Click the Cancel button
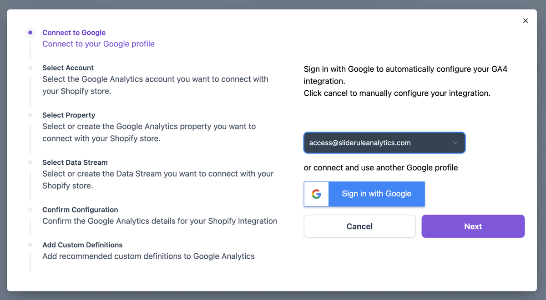546x300 pixels. click(x=359, y=226)
